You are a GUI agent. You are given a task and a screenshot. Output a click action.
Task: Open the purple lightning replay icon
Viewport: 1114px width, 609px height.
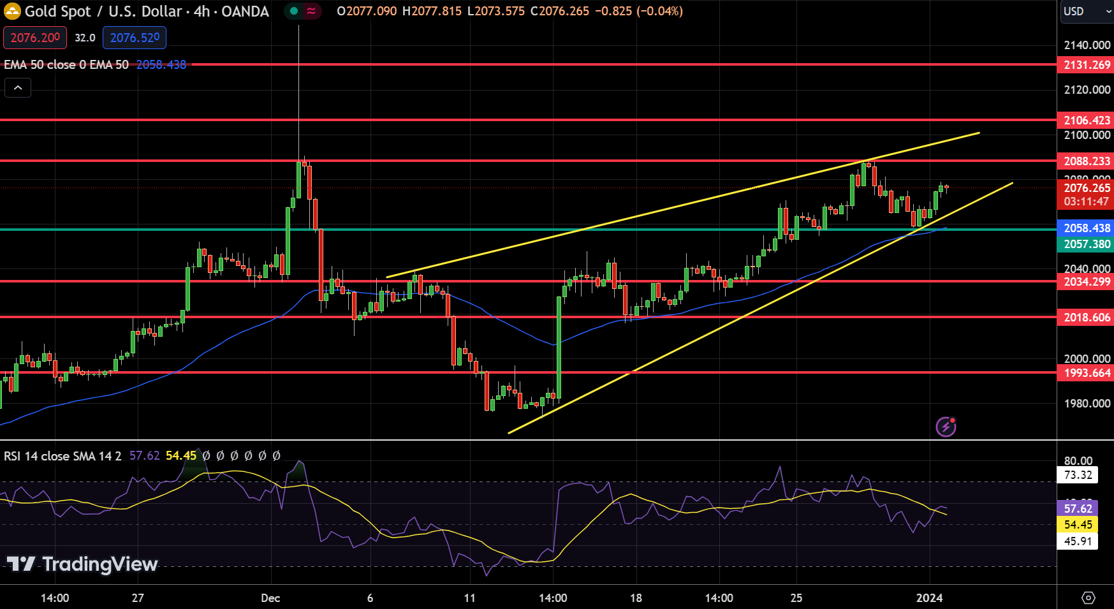[946, 427]
